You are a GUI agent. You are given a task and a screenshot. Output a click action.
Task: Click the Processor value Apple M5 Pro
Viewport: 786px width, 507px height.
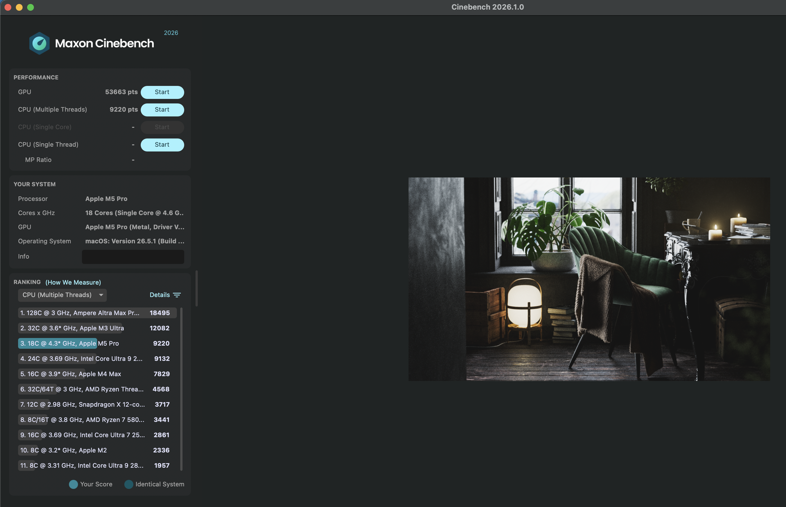(x=106, y=199)
